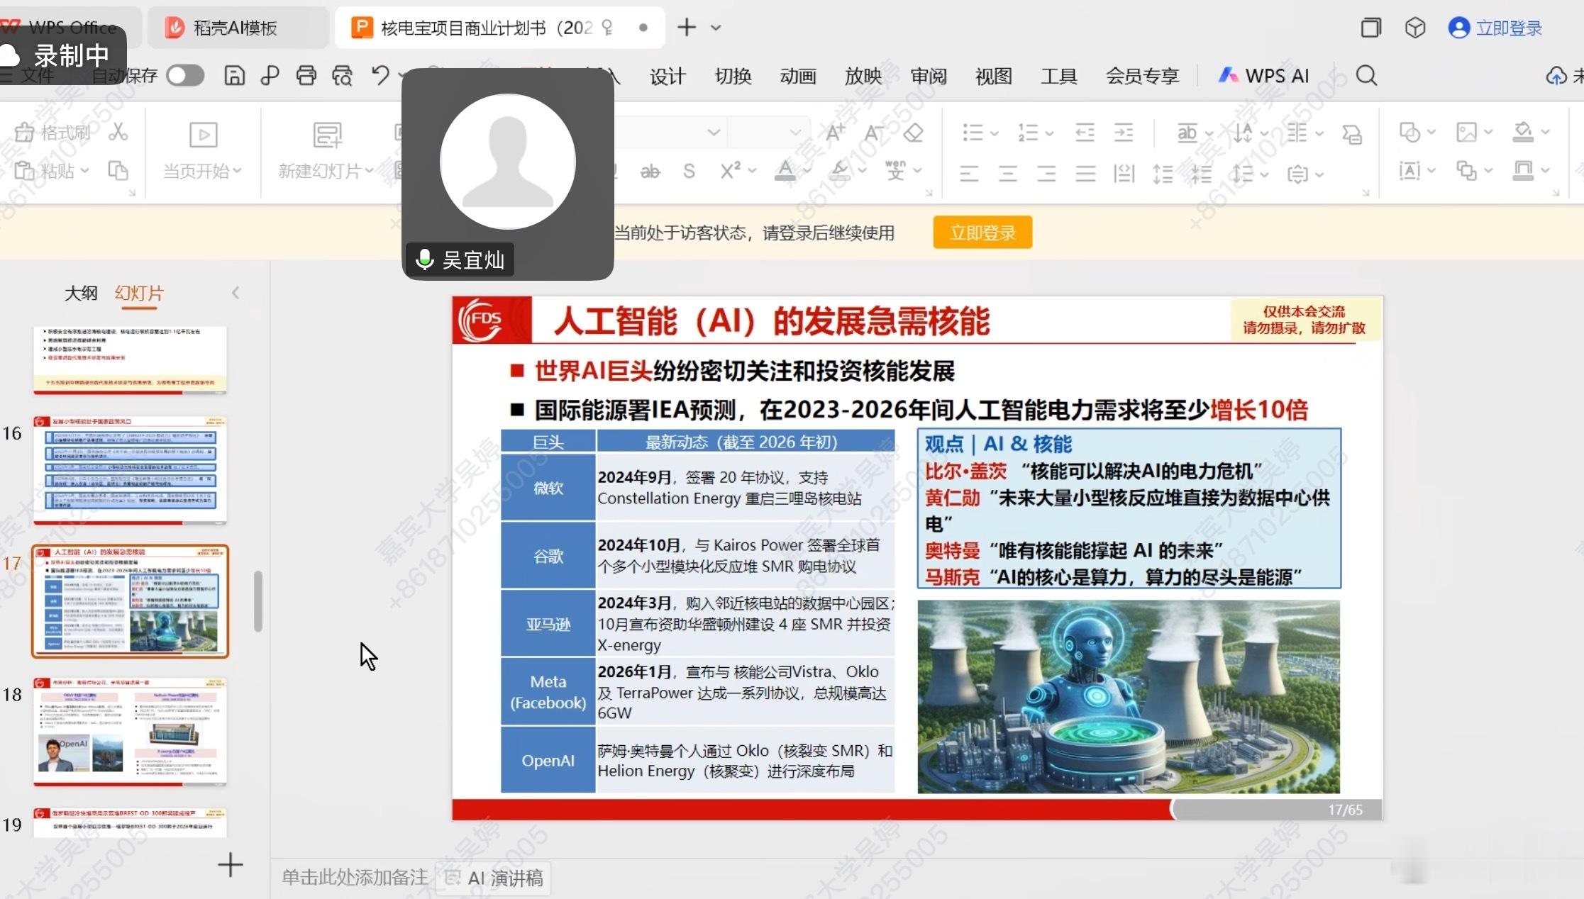Click the decrease indent icon
Screen dimensions: 1584x899
(x=1085, y=132)
